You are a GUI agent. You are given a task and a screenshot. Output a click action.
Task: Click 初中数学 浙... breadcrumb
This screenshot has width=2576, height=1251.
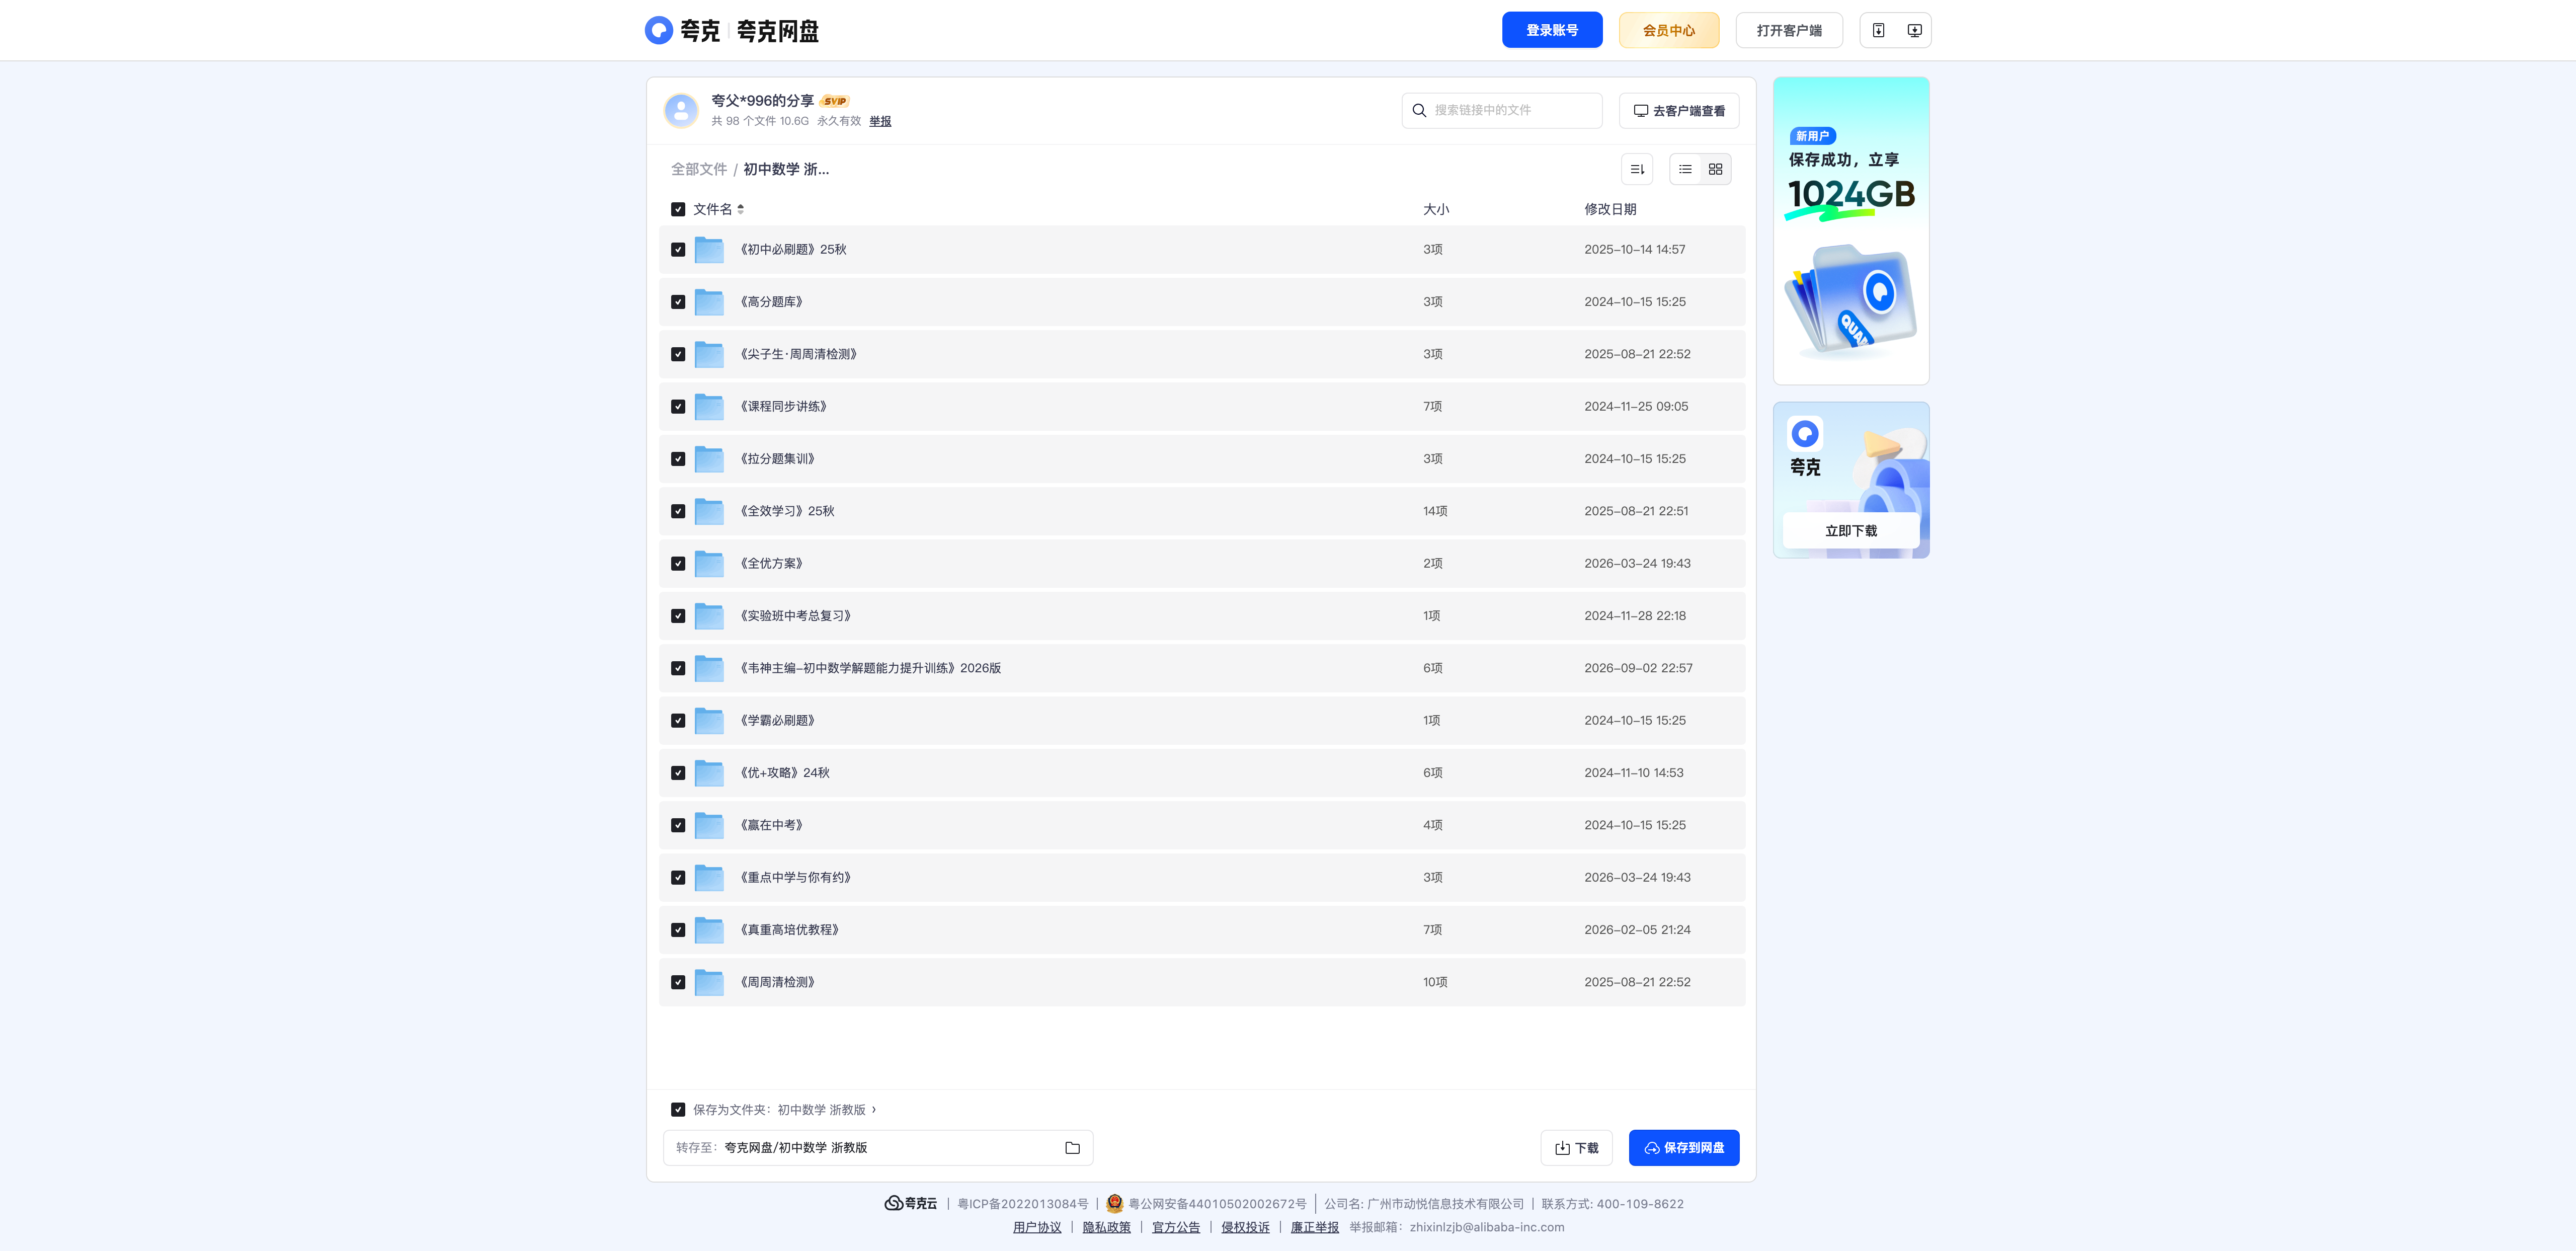(786, 169)
